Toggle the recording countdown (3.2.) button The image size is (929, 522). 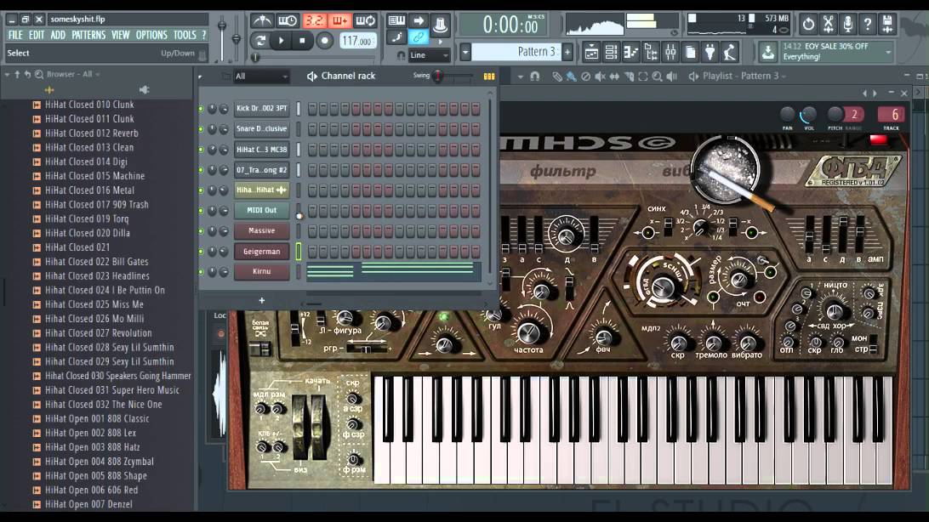pyautogui.click(x=314, y=21)
